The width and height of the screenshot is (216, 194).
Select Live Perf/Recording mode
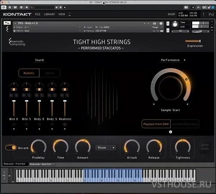point(185,124)
